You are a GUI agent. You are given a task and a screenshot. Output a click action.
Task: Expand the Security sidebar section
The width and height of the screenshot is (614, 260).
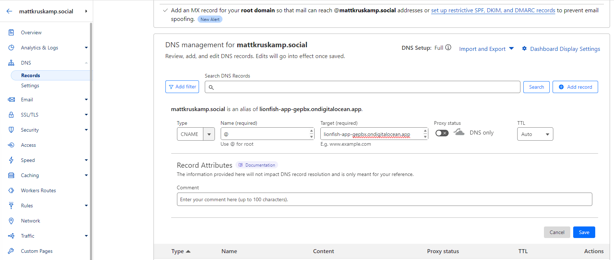pos(86,130)
